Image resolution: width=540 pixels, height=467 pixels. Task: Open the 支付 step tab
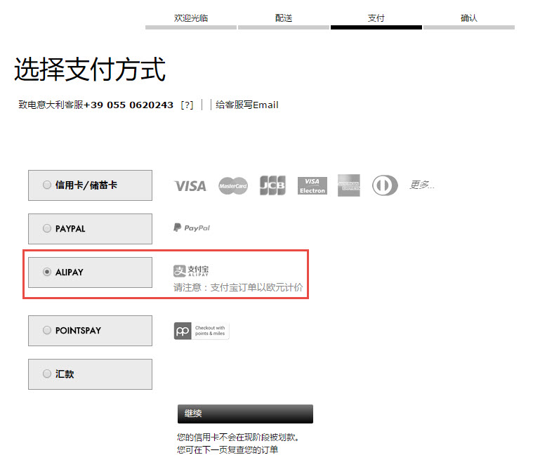(376, 20)
